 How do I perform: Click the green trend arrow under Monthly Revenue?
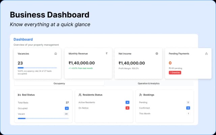coord(70,68)
